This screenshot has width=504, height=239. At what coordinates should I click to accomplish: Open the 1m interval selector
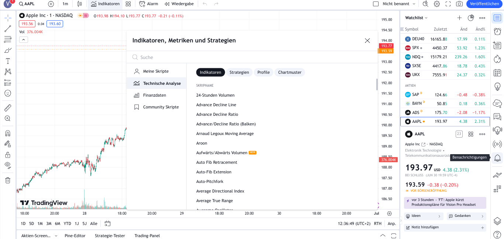click(x=65, y=4)
